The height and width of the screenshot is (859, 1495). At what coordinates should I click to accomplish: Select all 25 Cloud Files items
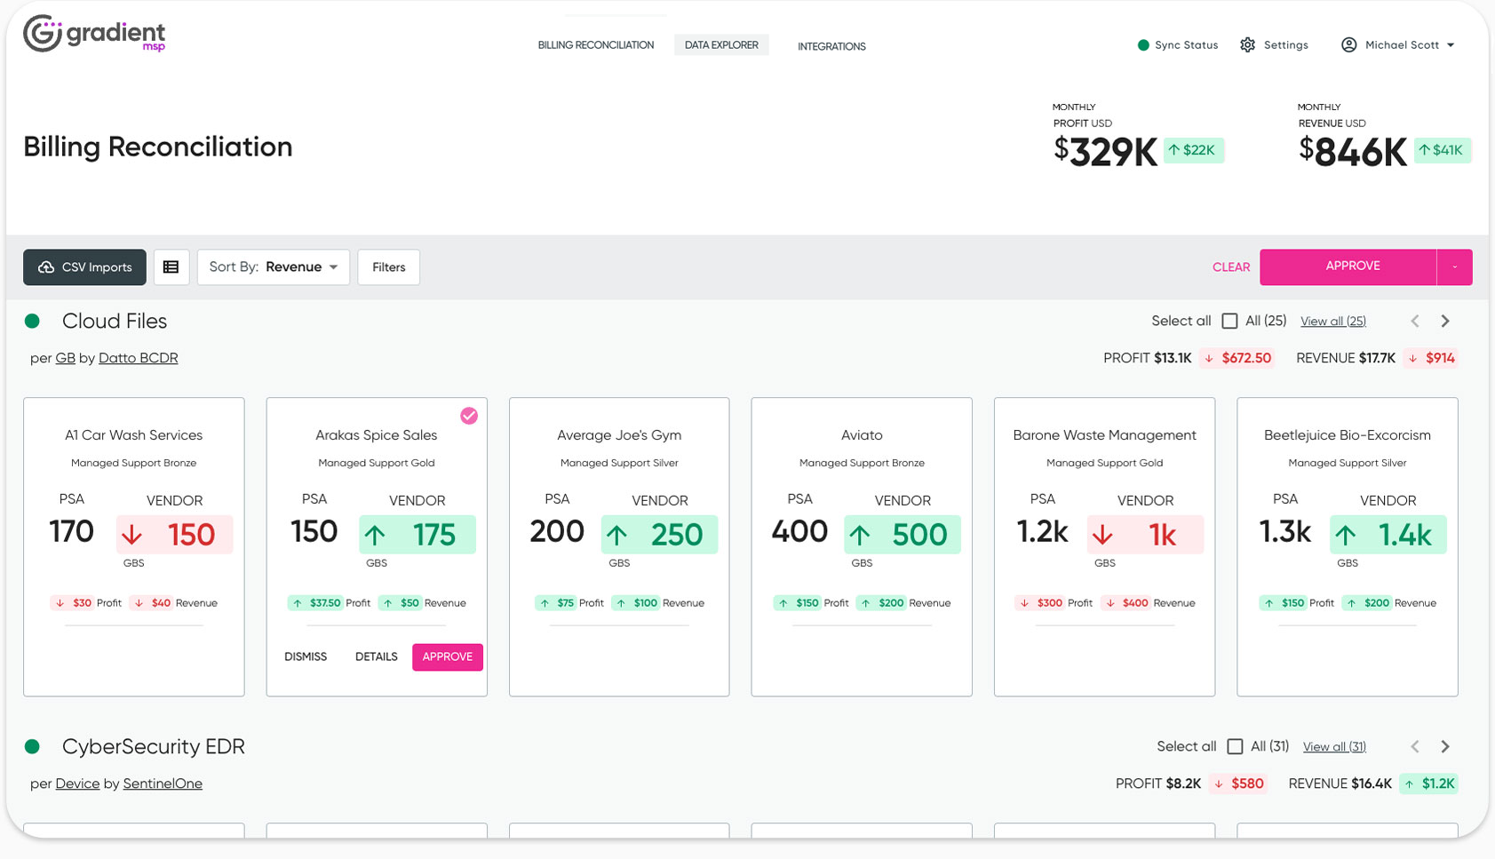coord(1230,321)
